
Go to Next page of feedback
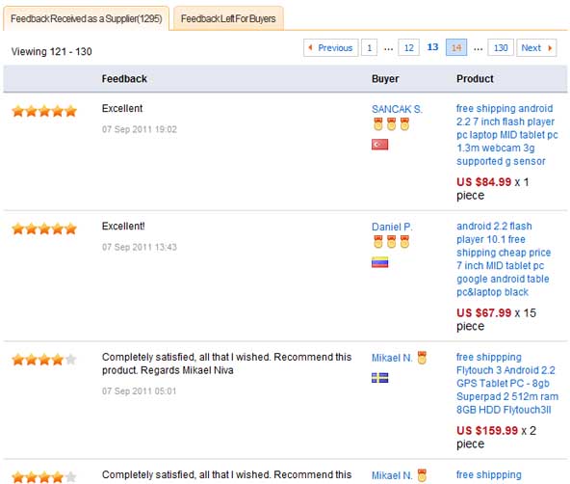click(x=536, y=47)
